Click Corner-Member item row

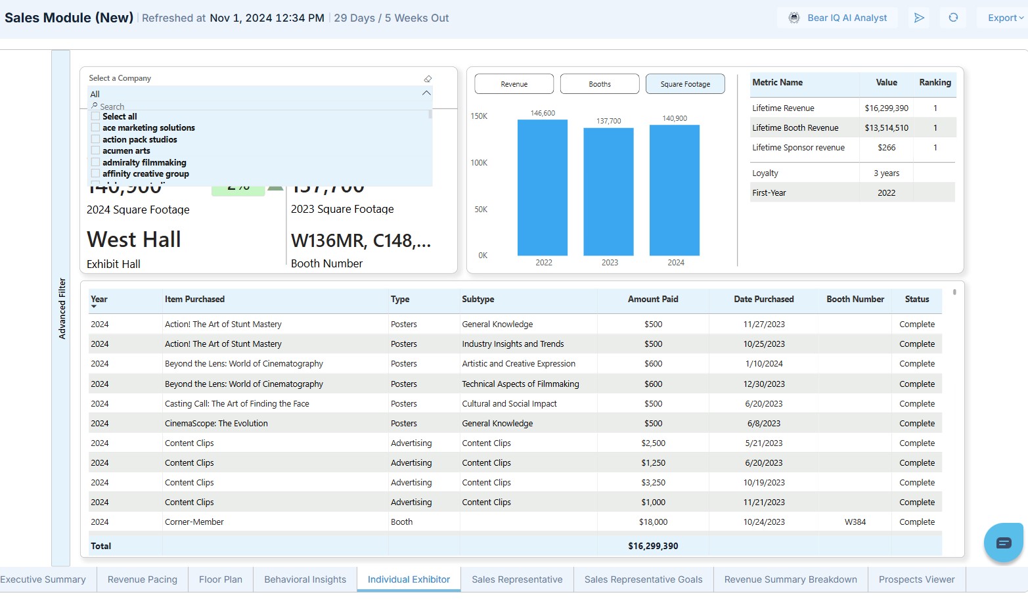(515, 522)
